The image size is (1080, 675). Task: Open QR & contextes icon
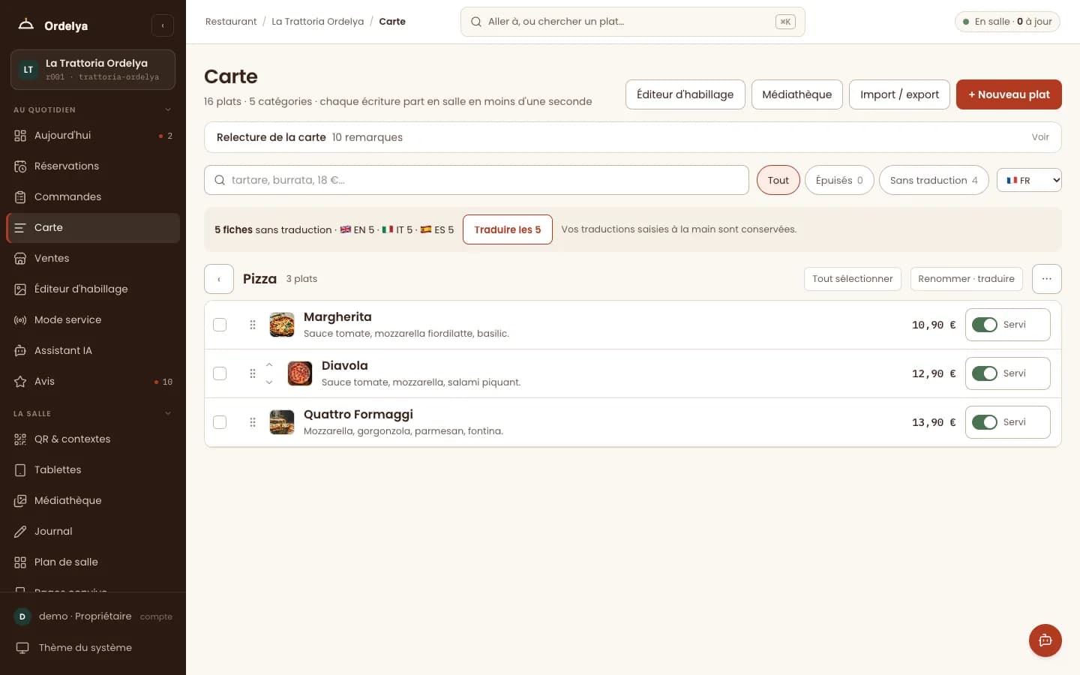pyautogui.click(x=20, y=439)
